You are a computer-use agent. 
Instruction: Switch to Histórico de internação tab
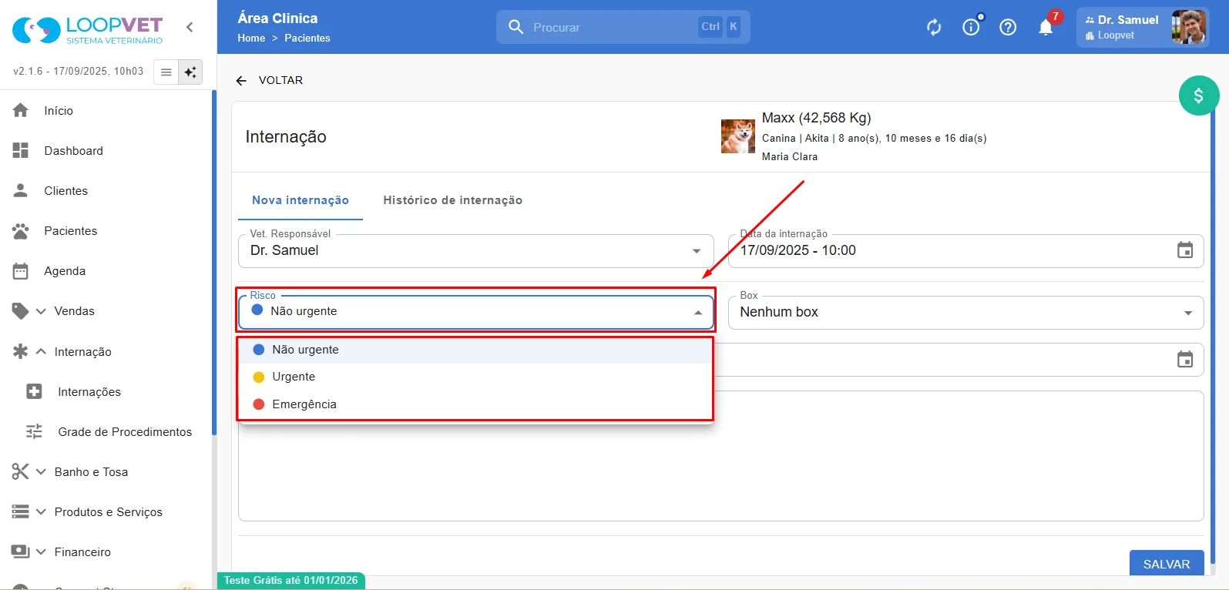point(453,200)
